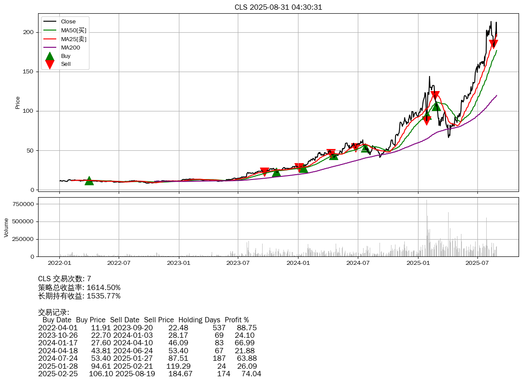This screenshot has height=382, width=523.
Task: Click the Sell marker at the February 2025 peak
Action: click(435, 95)
